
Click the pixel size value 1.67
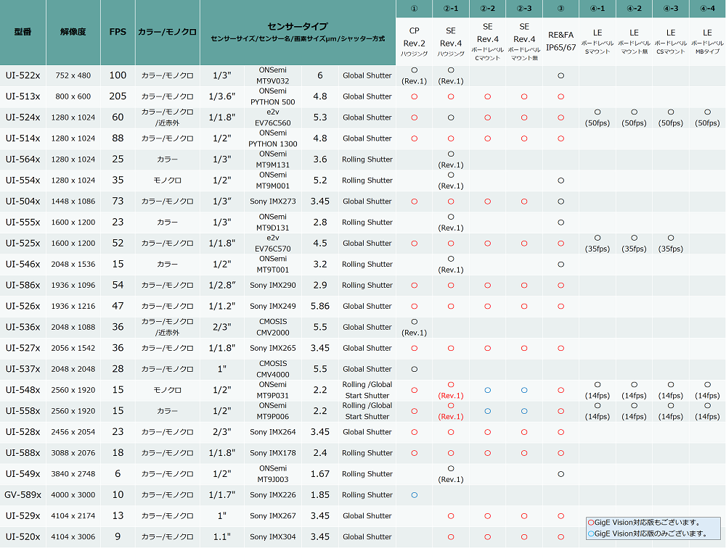[x=320, y=473]
